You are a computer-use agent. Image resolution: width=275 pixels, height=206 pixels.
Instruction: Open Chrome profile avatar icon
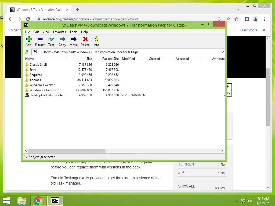(x=256, y=19)
